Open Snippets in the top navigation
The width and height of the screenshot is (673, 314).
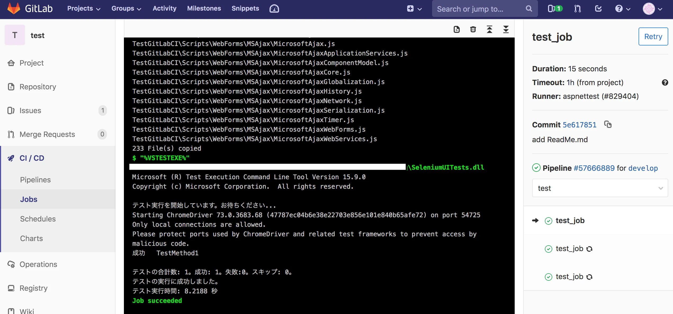245,8
